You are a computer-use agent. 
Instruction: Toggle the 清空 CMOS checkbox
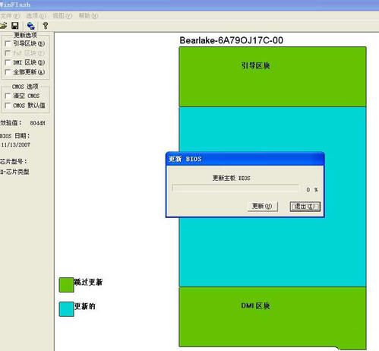pyautogui.click(x=8, y=96)
